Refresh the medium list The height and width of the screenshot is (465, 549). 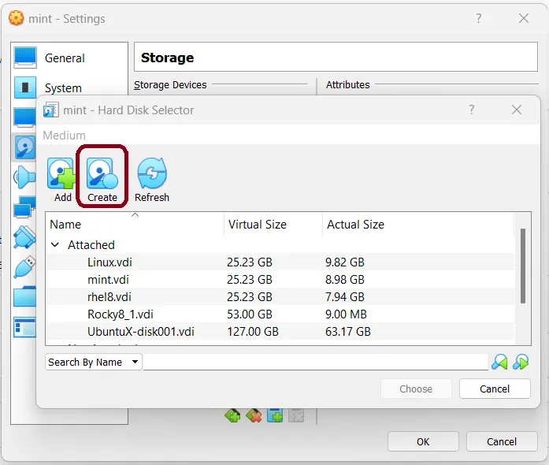pyautogui.click(x=151, y=180)
